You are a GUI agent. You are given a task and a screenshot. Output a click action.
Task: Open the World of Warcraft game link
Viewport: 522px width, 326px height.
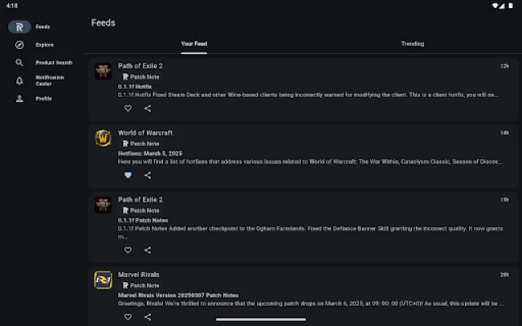145,132
